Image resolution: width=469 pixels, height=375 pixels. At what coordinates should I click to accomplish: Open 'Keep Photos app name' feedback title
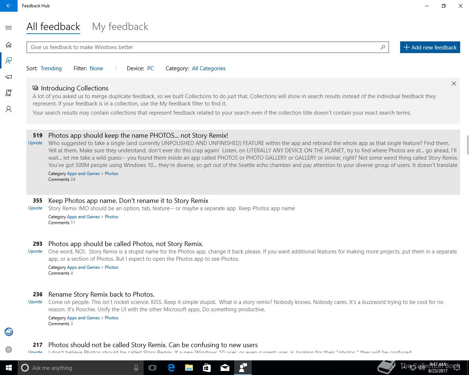pyautogui.click(x=128, y=201)
